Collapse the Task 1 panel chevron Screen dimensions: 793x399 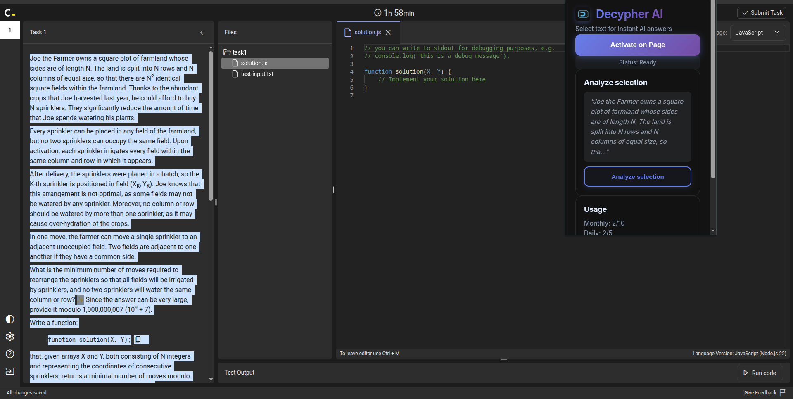coord(202,33)
